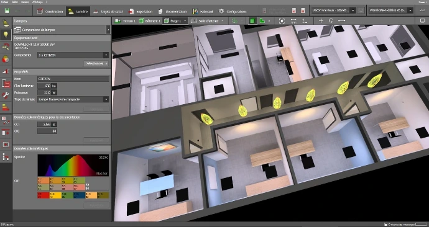This screenshot has height=227, width=429.
Task: Open the Composants CITIZEN dropdown
Action: click(x=73, y=55)
